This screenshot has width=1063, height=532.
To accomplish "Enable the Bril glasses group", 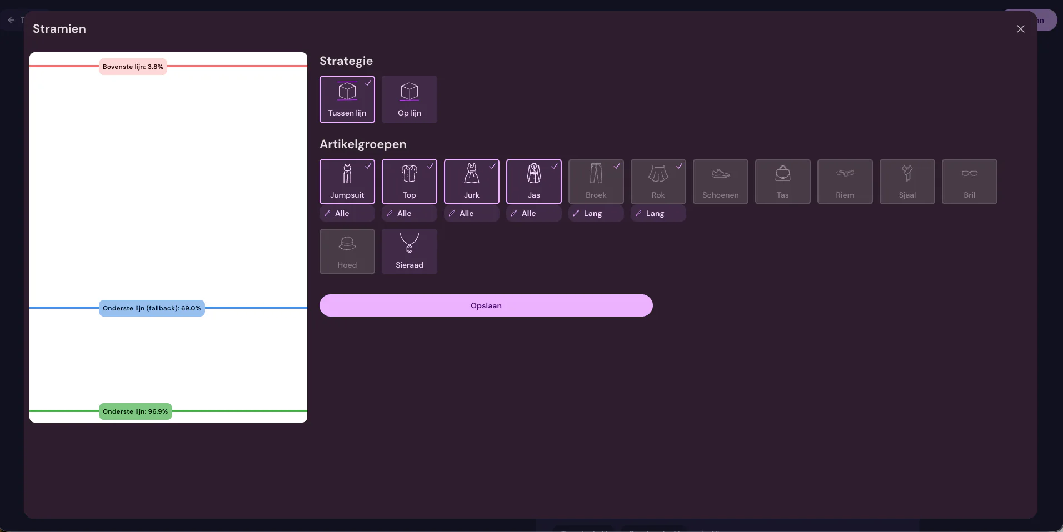I will [x=970, y=182].
